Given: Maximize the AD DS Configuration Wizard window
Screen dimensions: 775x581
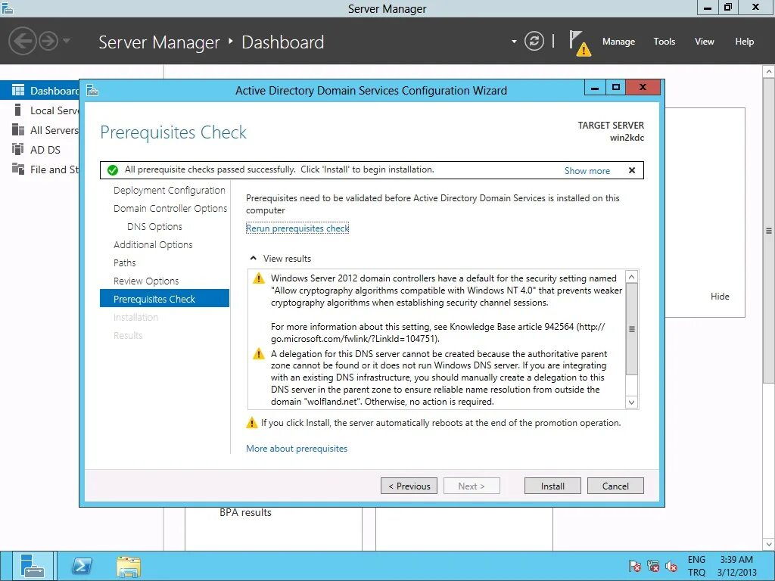Looking at the screenshot, I should [x=616, y=88].
